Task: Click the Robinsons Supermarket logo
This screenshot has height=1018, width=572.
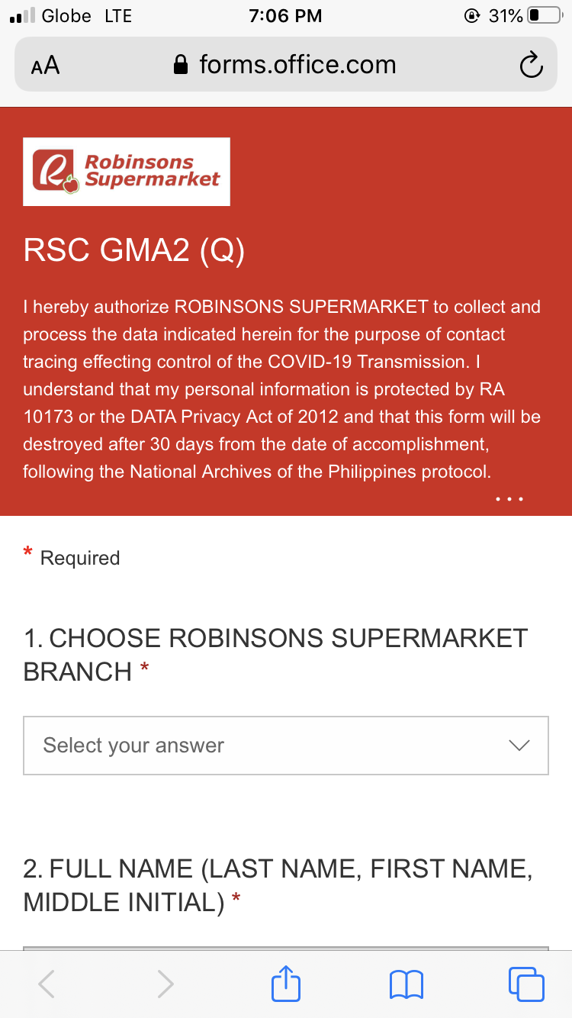Action: [x=127, y=172]
